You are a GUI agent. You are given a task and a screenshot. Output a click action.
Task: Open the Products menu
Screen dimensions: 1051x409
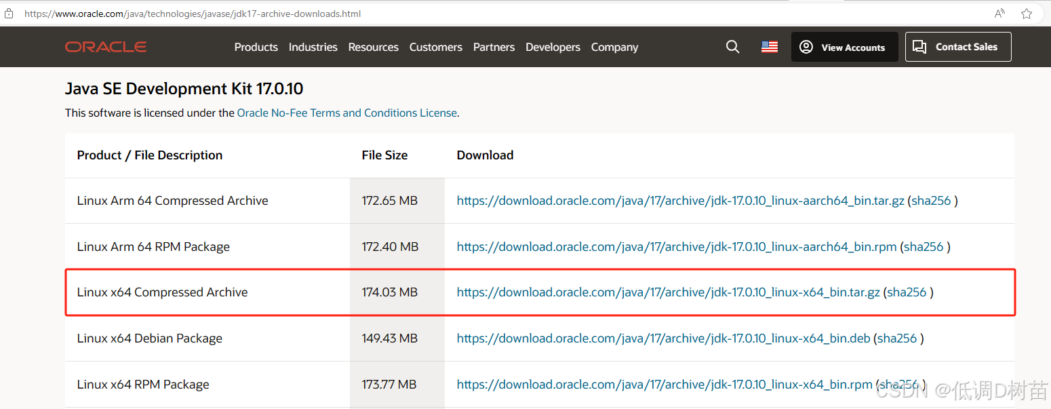256,47
